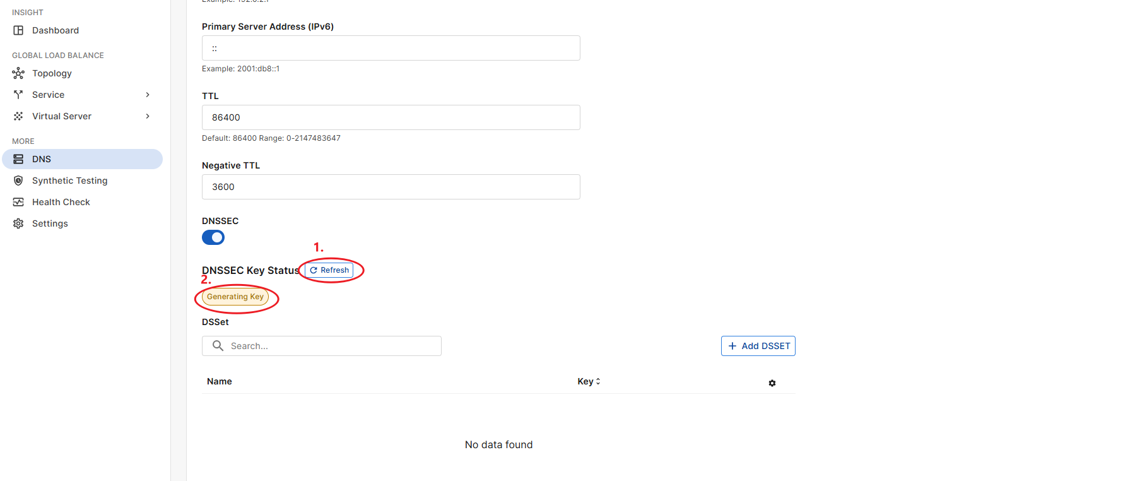
Task: Click the Dashboard icon in sidebar
Action: point(18,30)
